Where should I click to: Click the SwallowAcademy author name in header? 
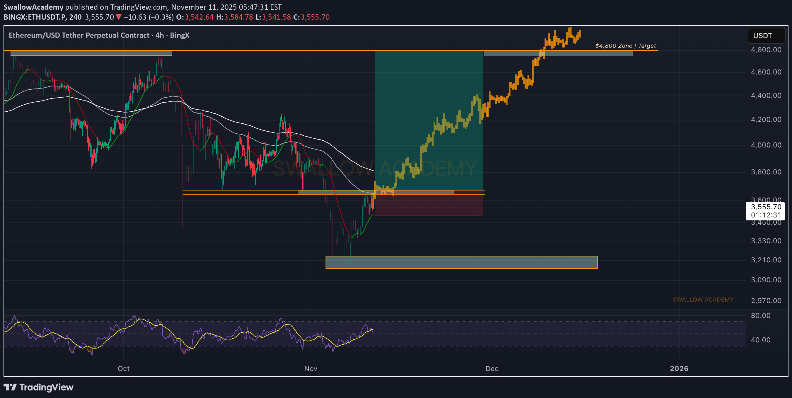point(33,7)
